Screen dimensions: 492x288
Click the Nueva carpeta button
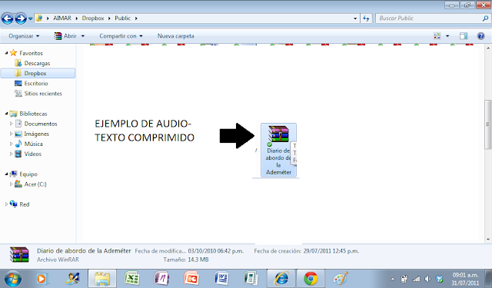[x=176, y=36]
